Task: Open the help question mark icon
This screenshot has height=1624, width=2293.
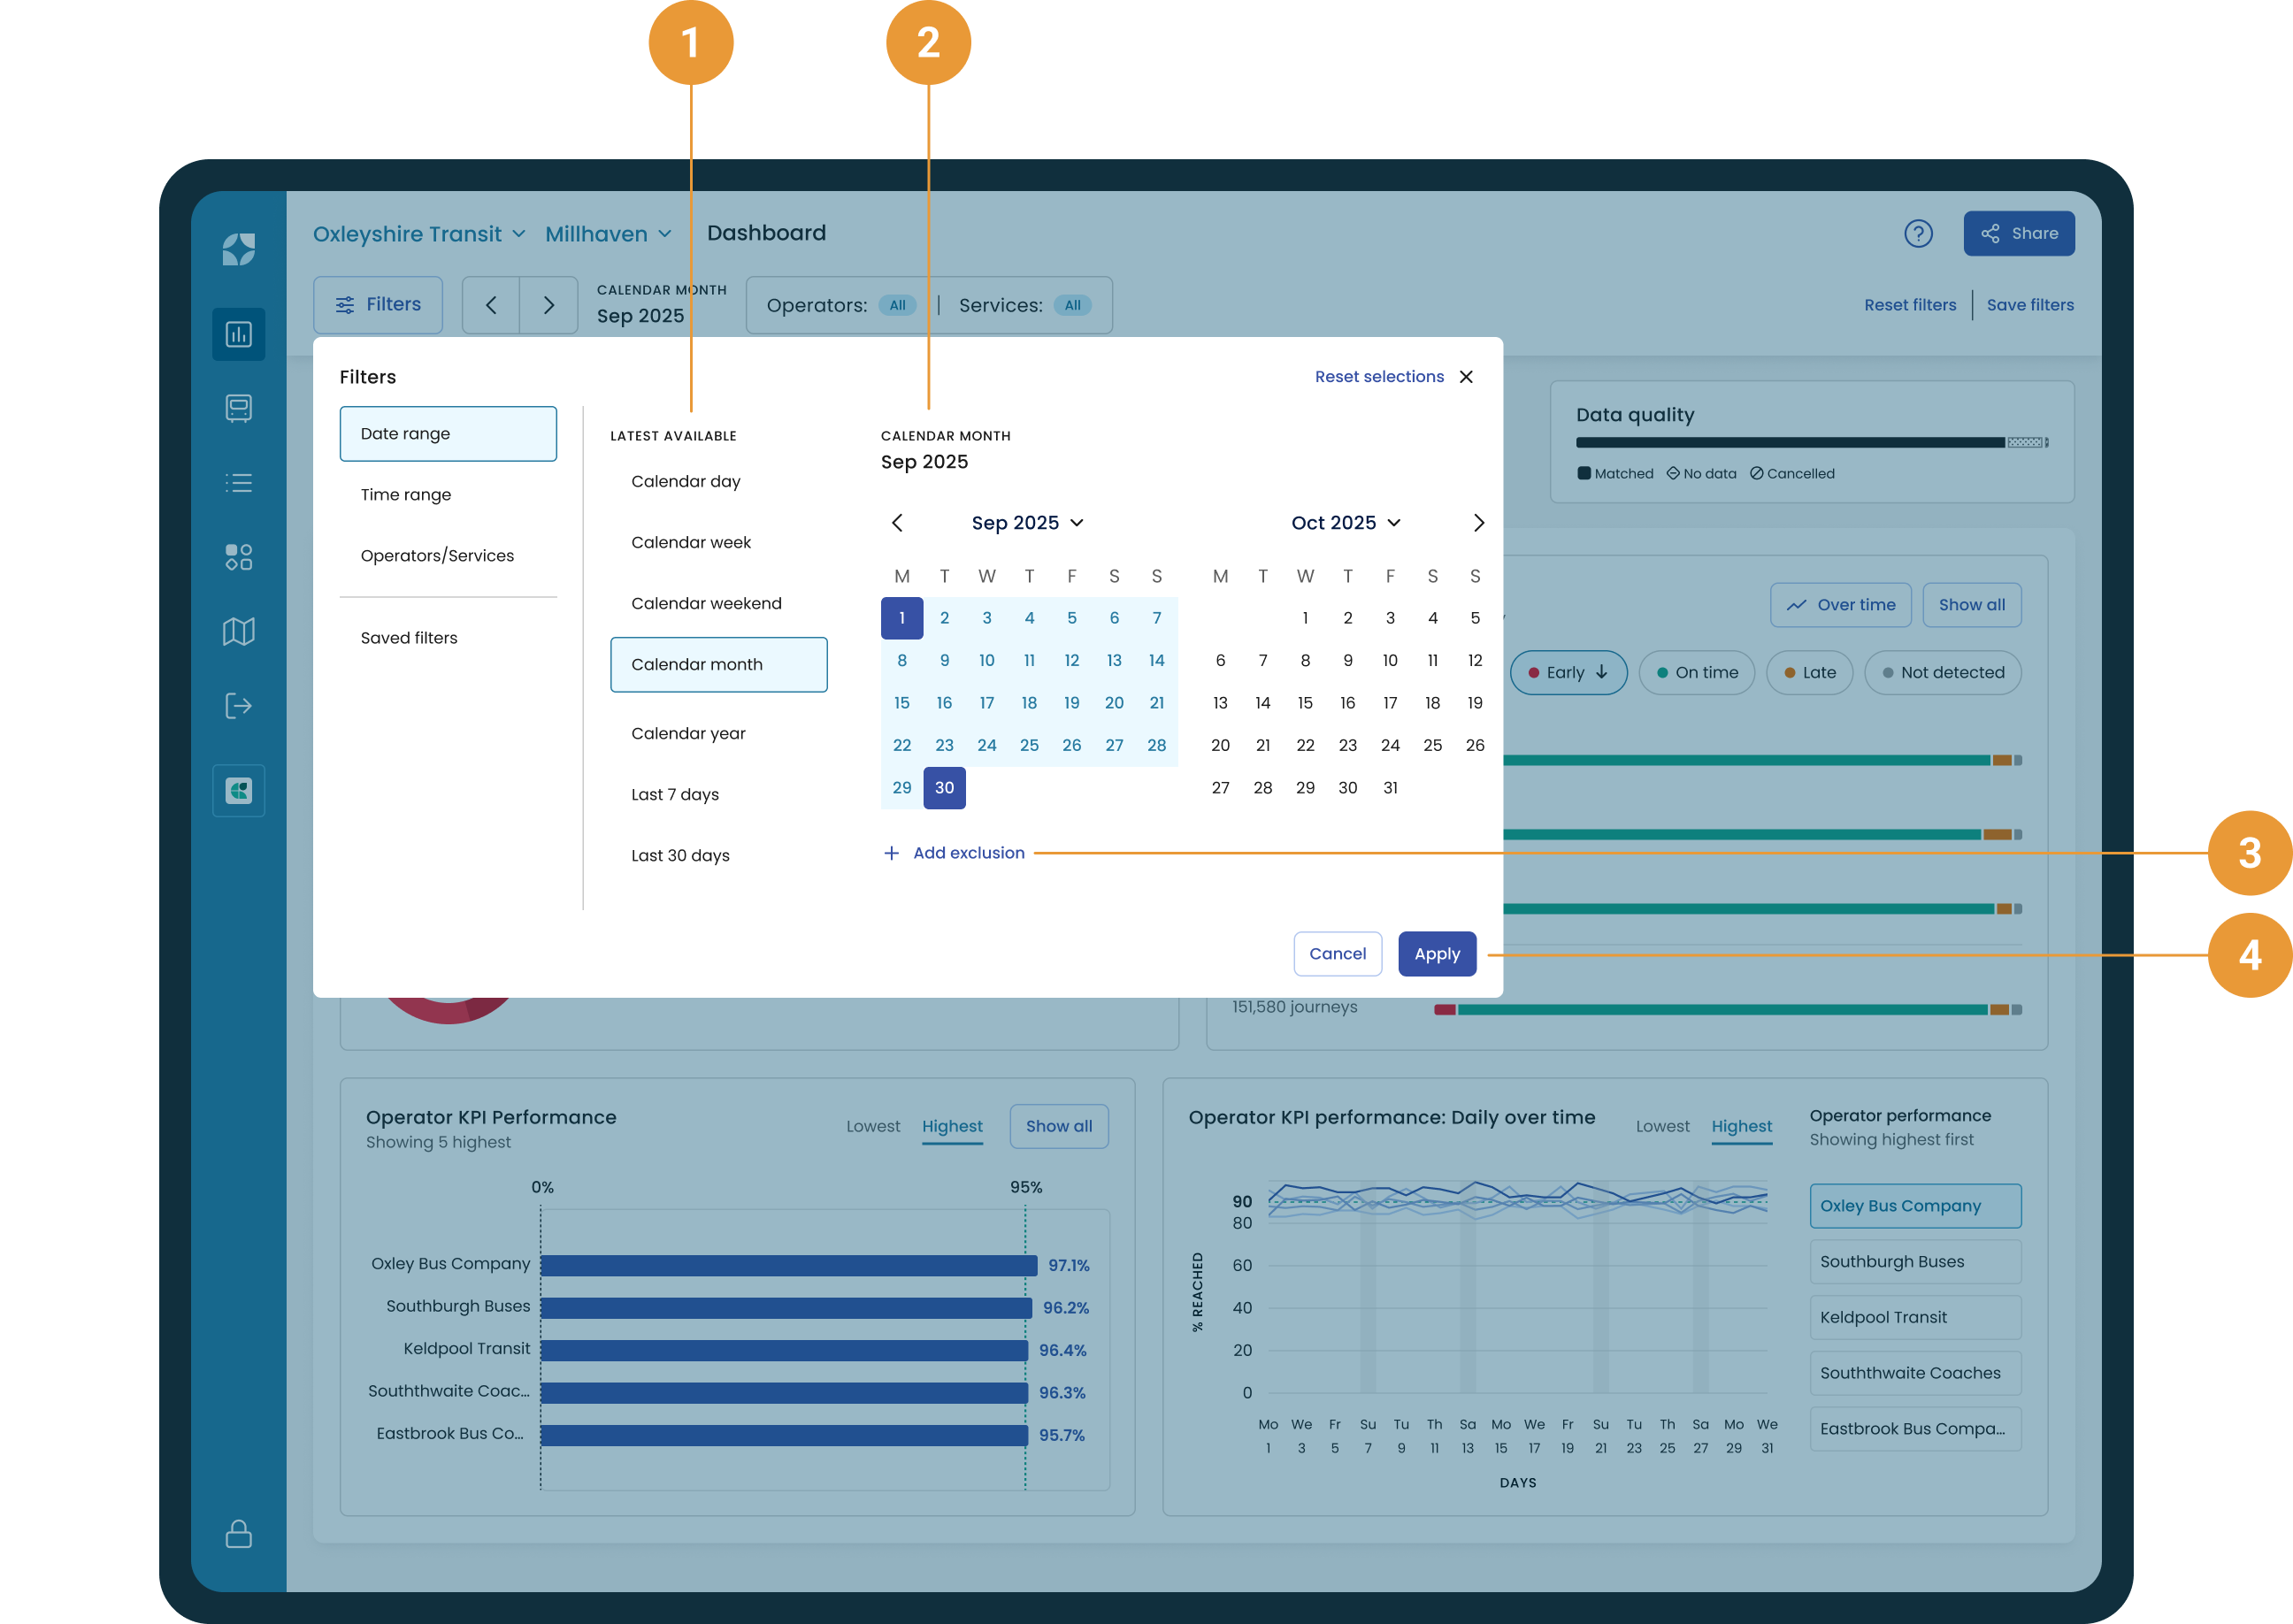Action: point(1917,234)
